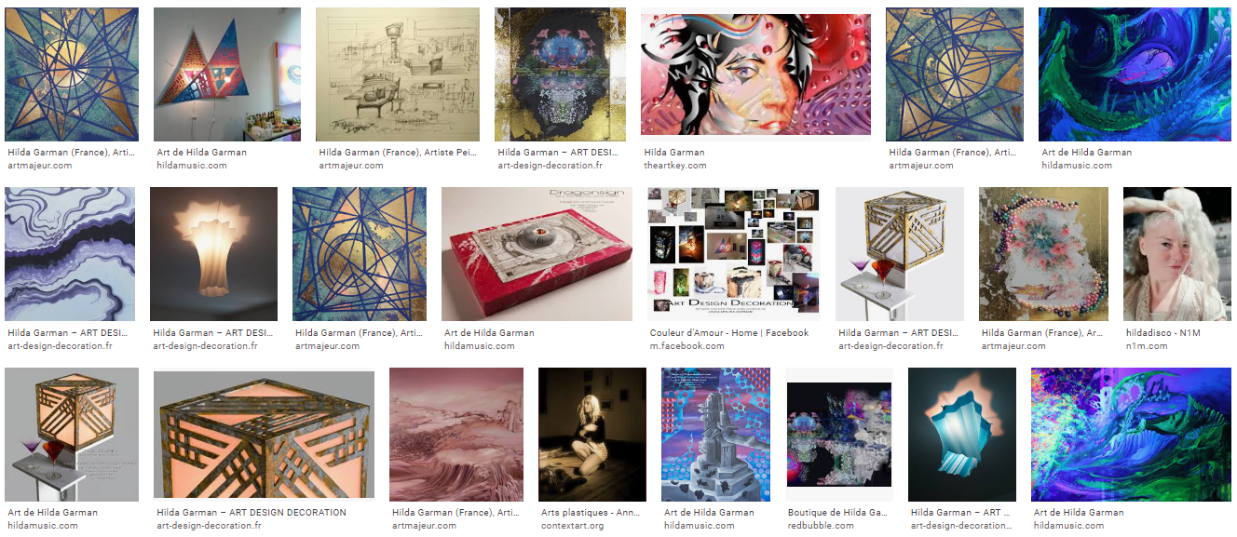Select the red Dragonsign box image
1237x537 pixels.
[x=537, y=254]
